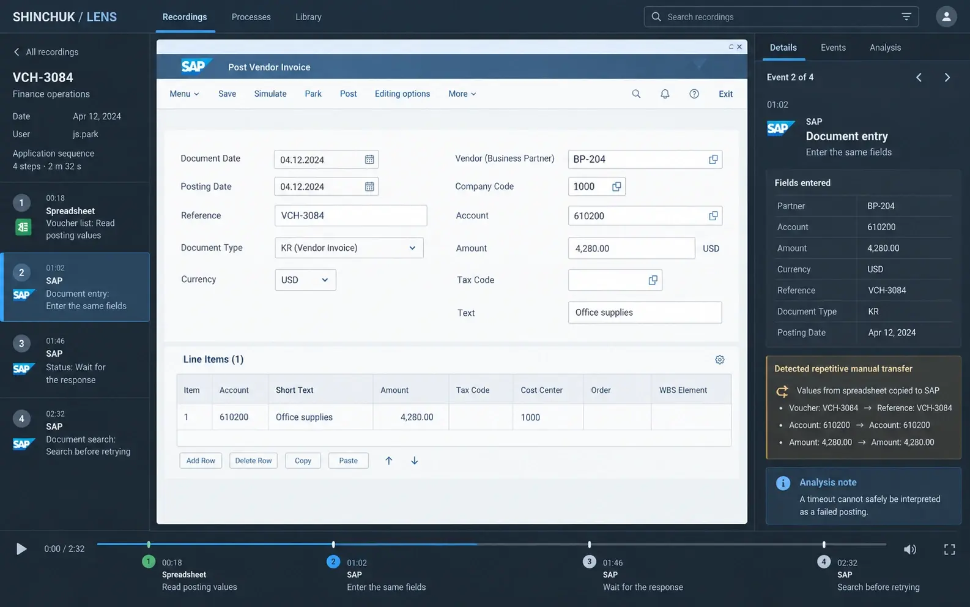Play the recording
Viewport: 970px width, 607px height.
click(x=21, y=549)
